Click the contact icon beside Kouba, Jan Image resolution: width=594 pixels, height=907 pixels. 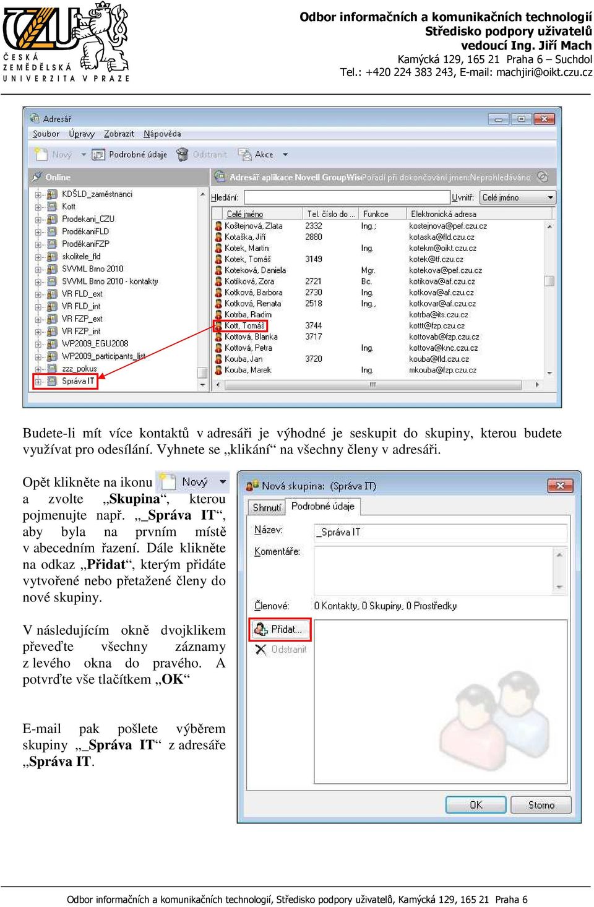click(x=218, y=359)
